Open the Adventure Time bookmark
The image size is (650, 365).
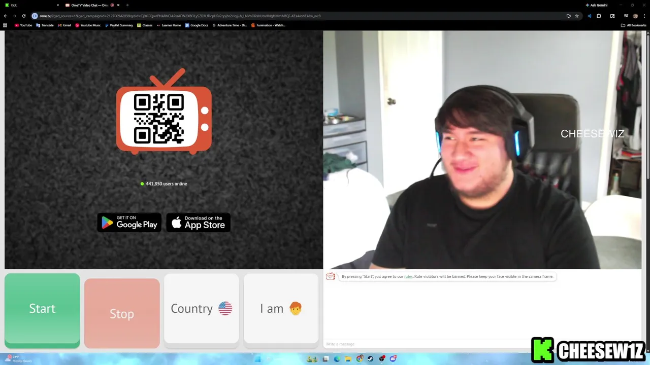coord(230,25)
